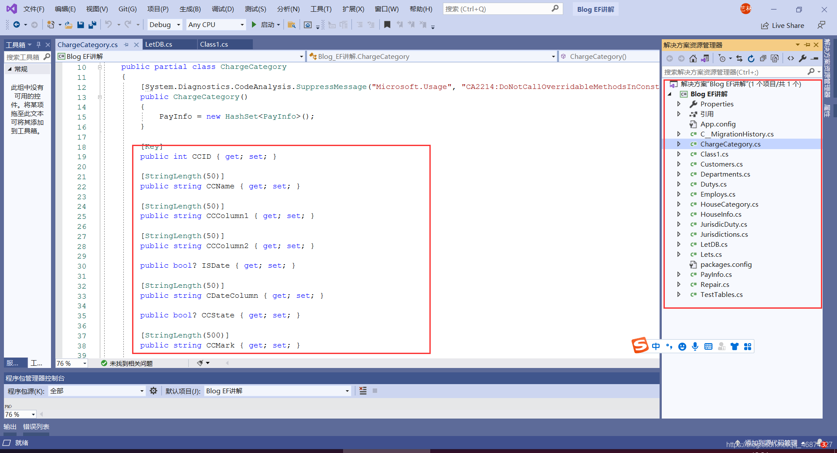
Task: Click the save all icon
Action: click(92, 25)
